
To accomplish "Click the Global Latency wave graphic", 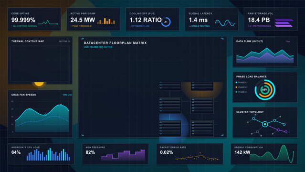I will click(225, 23).
